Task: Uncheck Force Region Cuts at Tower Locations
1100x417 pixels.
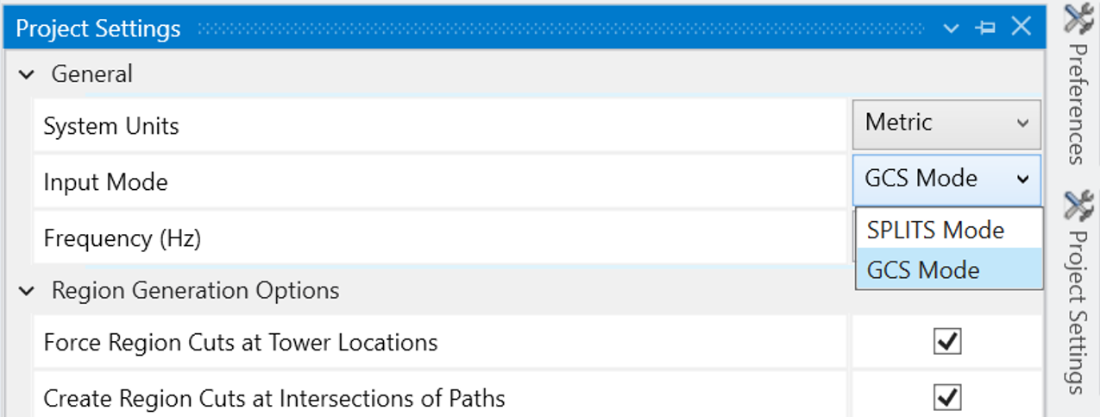Action: [x=947, y=342]
